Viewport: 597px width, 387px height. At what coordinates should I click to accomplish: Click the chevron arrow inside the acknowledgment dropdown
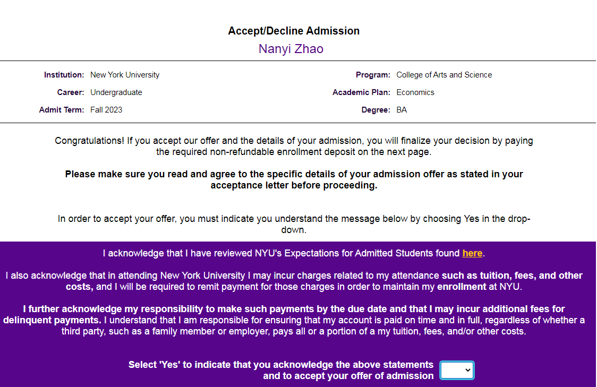[468, 370]
